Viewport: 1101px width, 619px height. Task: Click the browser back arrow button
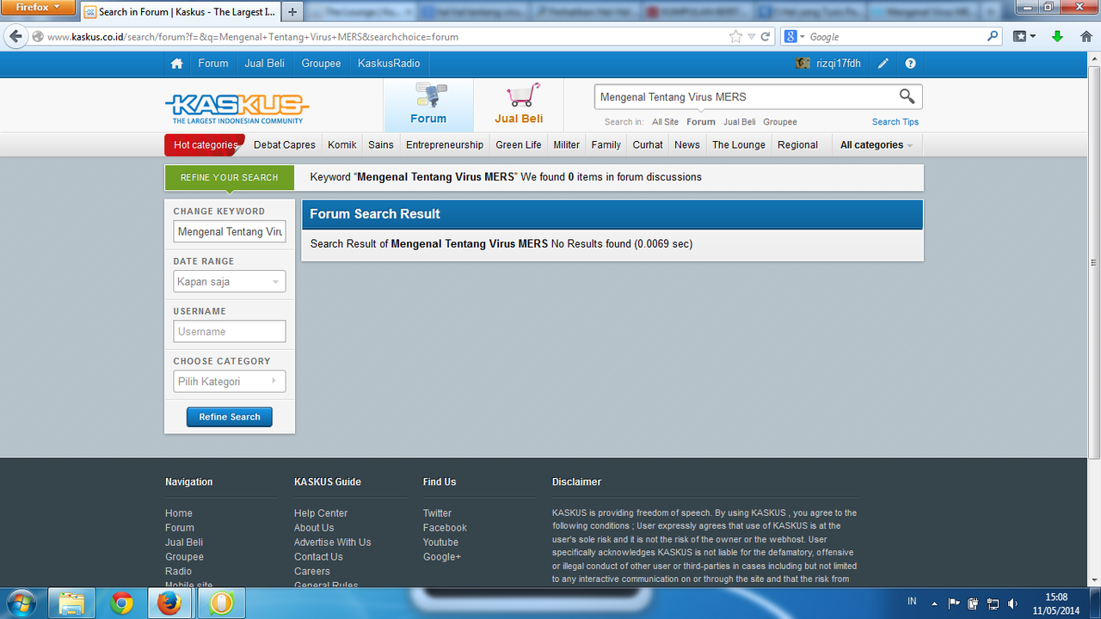pyautogui.click(x=15, y=37)
